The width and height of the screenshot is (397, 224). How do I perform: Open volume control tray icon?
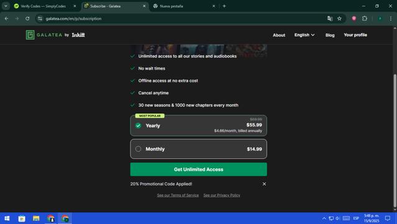(337, 218)
